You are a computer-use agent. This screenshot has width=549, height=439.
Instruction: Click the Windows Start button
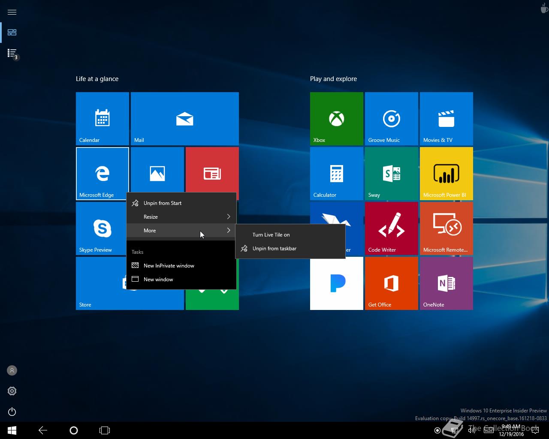12,430
